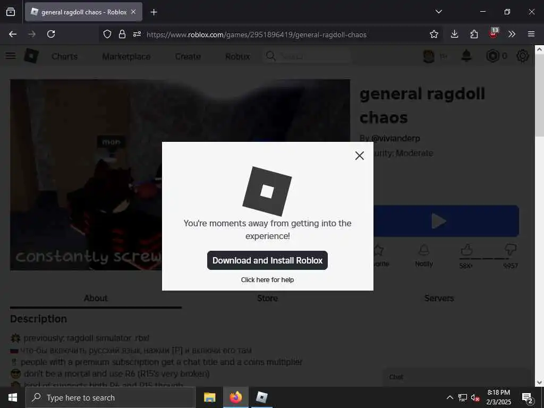Switch to the Store tab
Screen dimensions: 544x408
tap(267, 298)
